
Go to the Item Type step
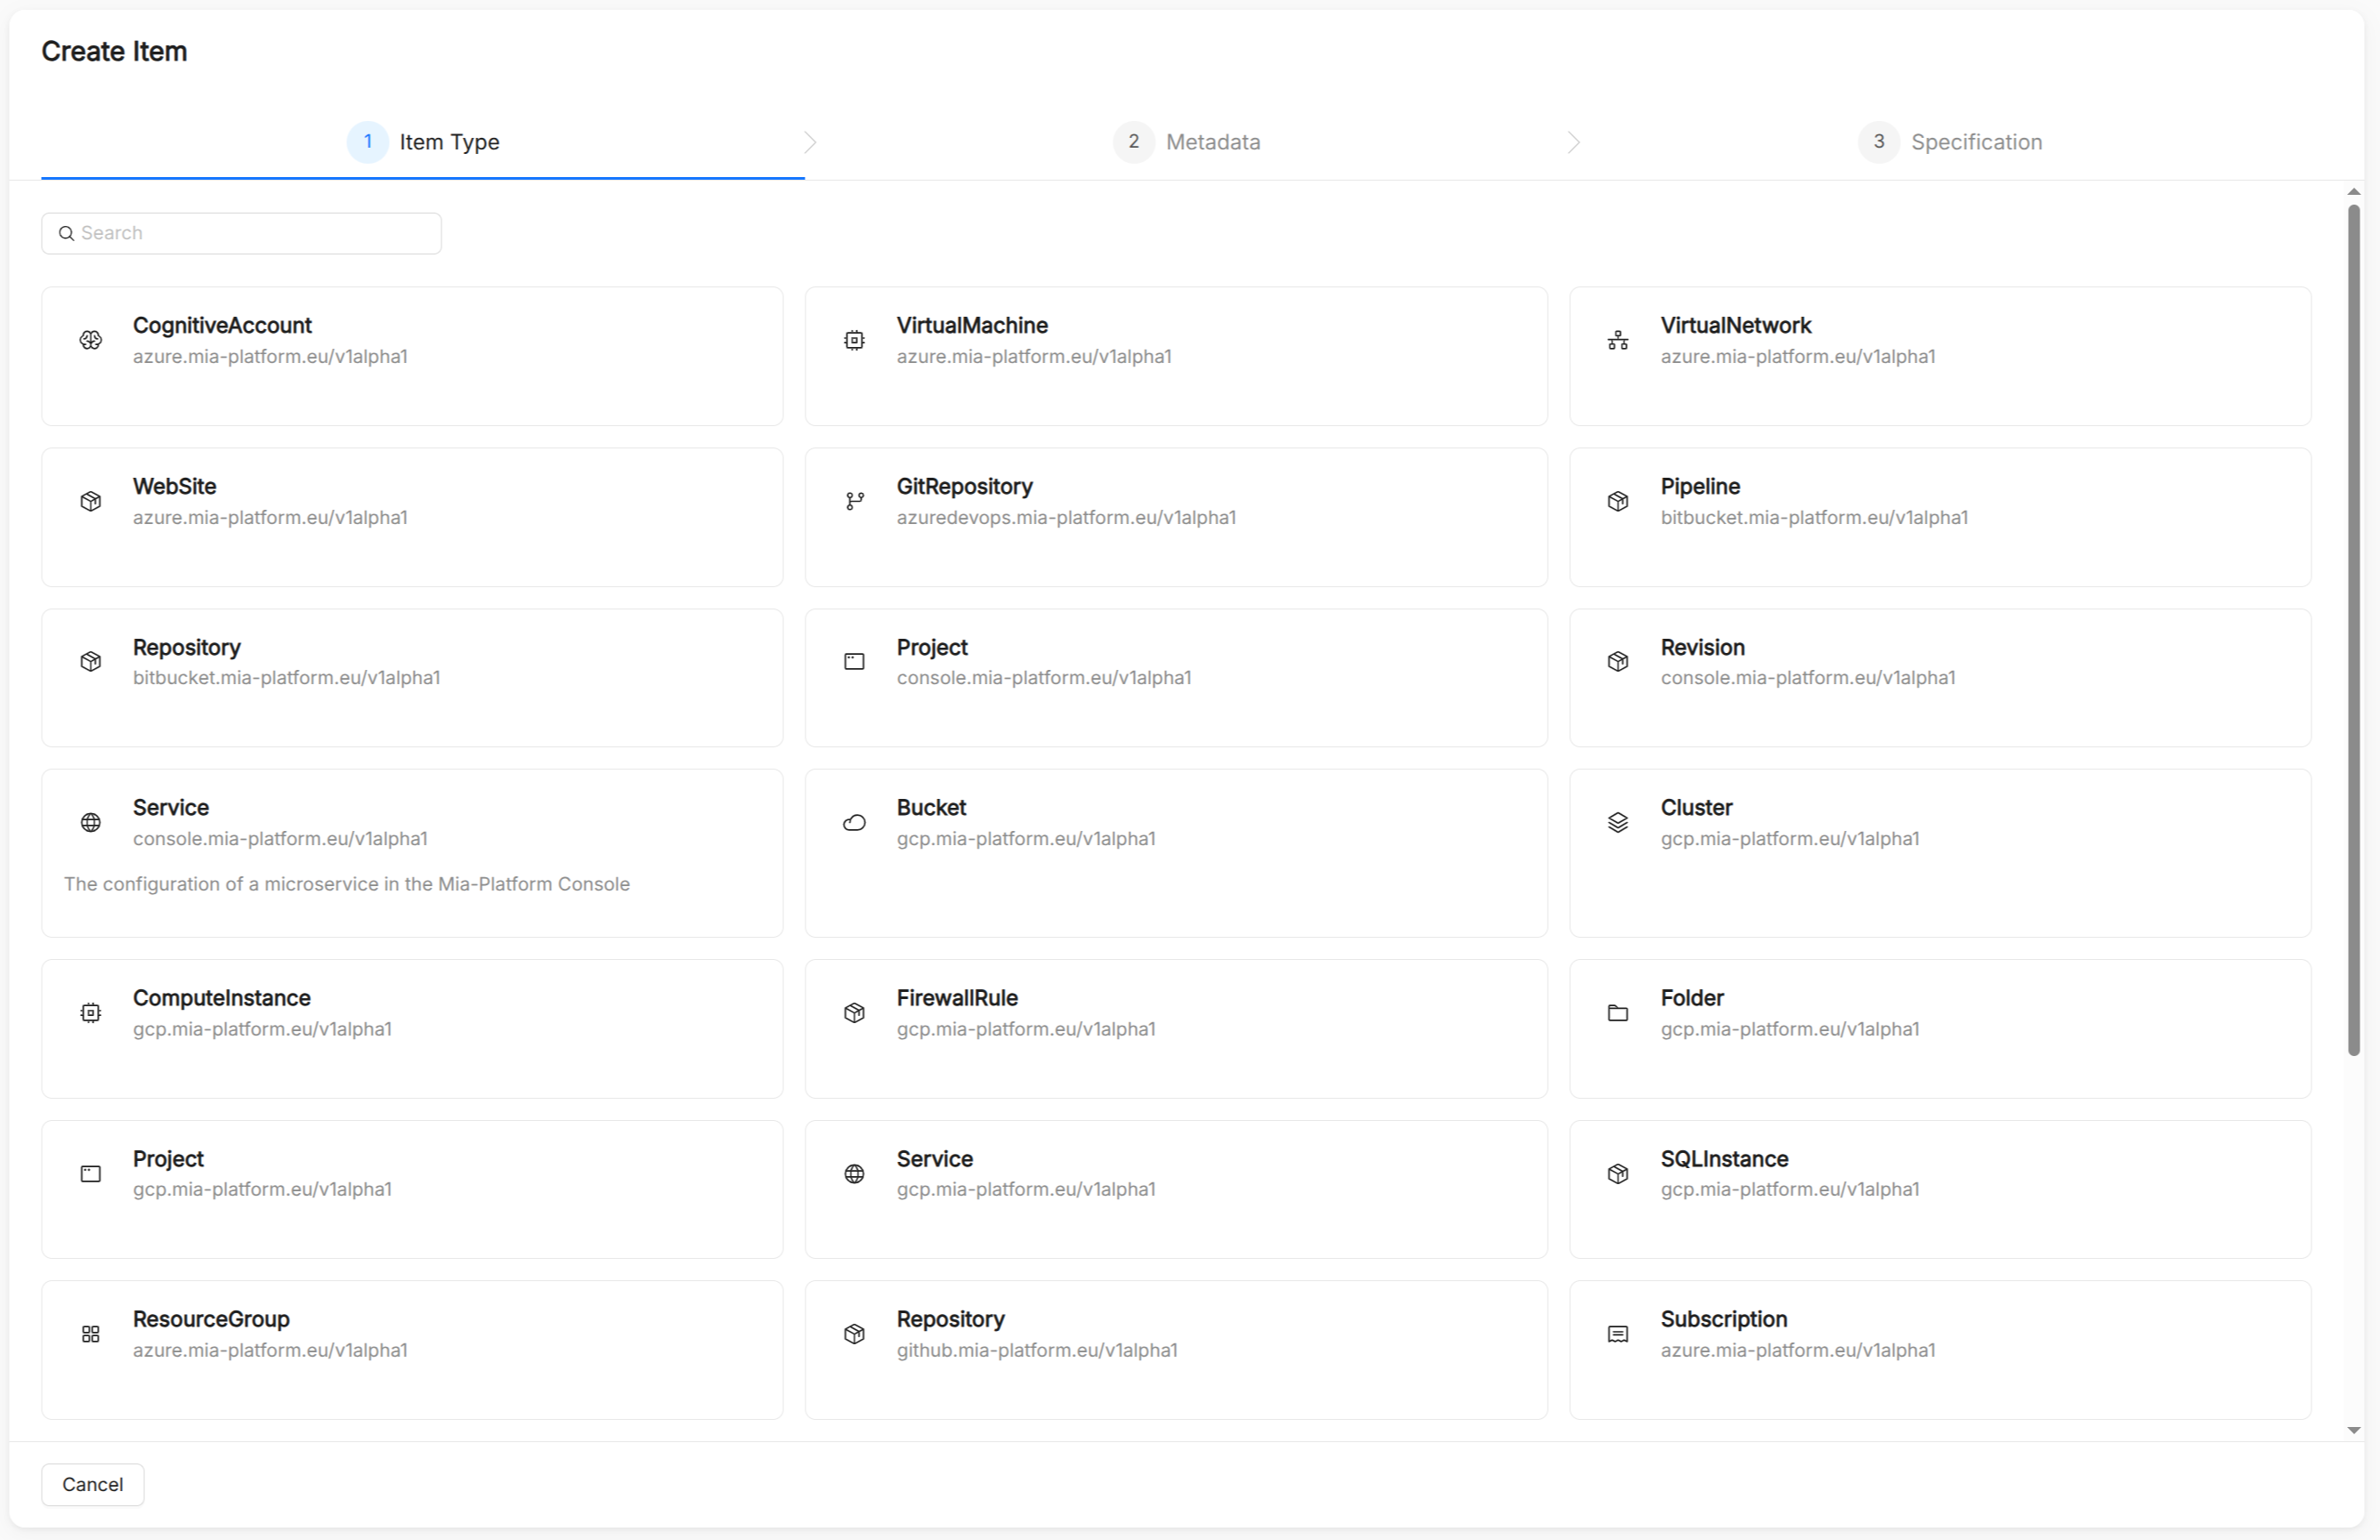pos(423,142)
